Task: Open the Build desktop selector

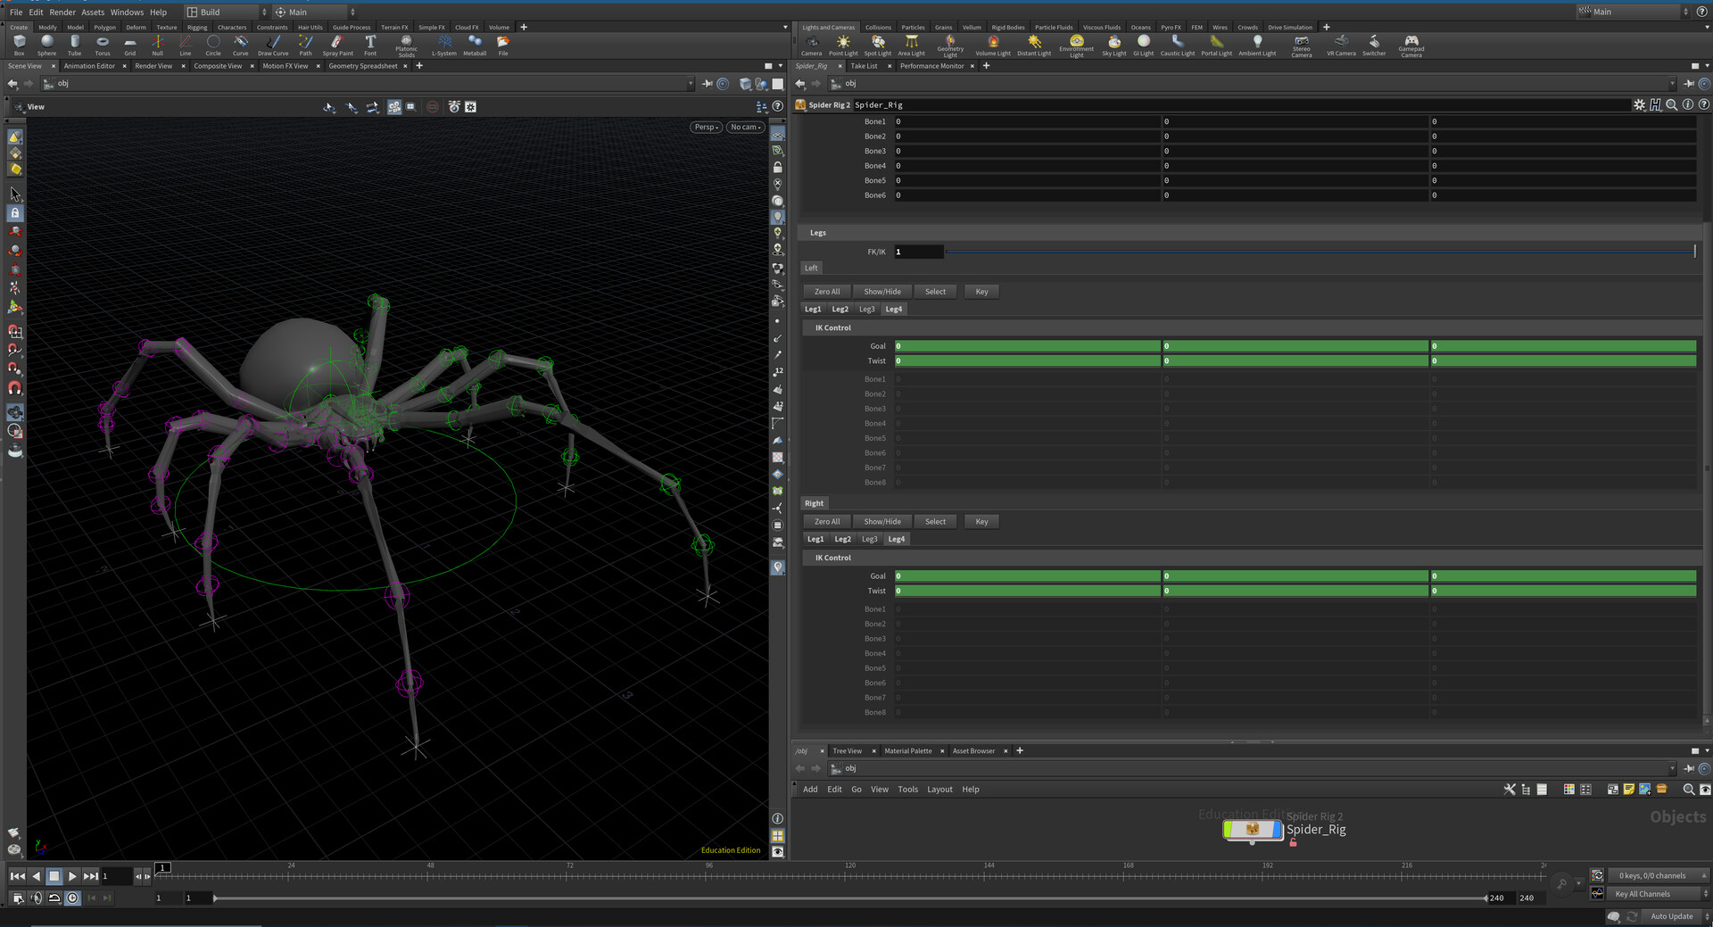Action: coord(221,12)
